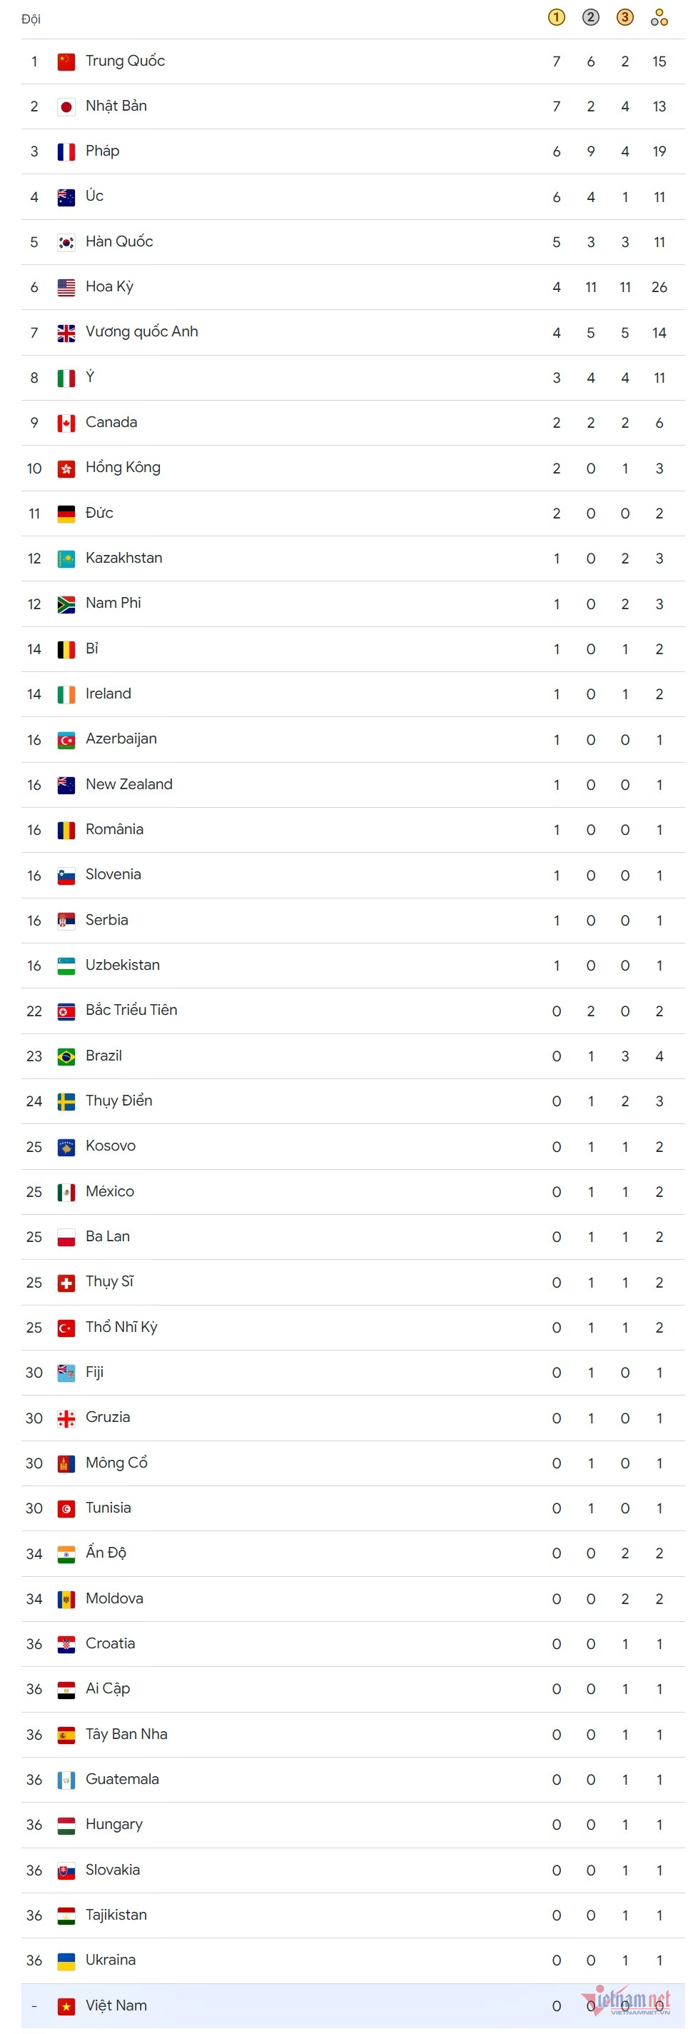Click the gold medal column icon

tap(556, 17)
